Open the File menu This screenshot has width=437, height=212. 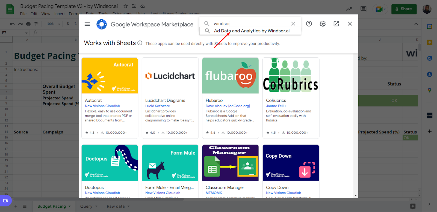[23, 14]
